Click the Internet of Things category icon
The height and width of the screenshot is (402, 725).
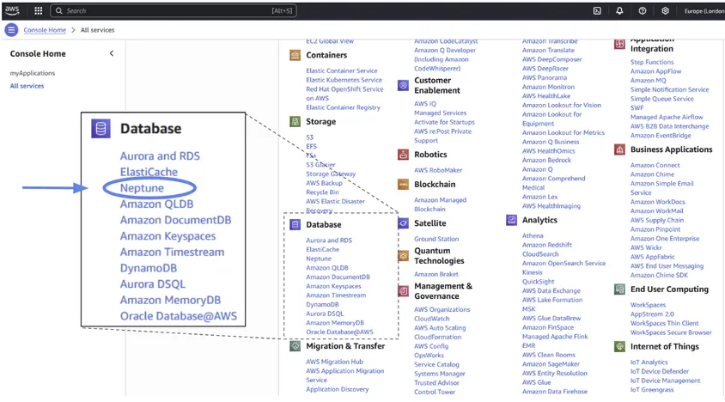pos(619,346)
